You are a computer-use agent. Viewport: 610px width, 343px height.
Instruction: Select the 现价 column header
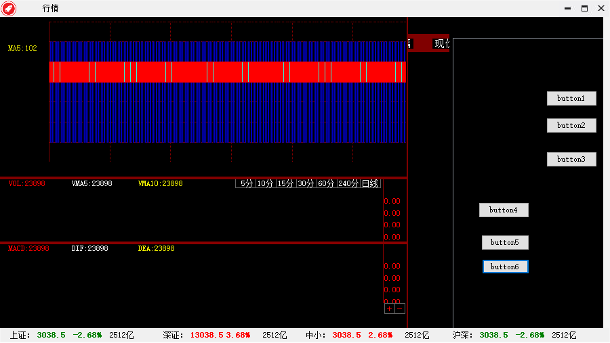[441, 43]
